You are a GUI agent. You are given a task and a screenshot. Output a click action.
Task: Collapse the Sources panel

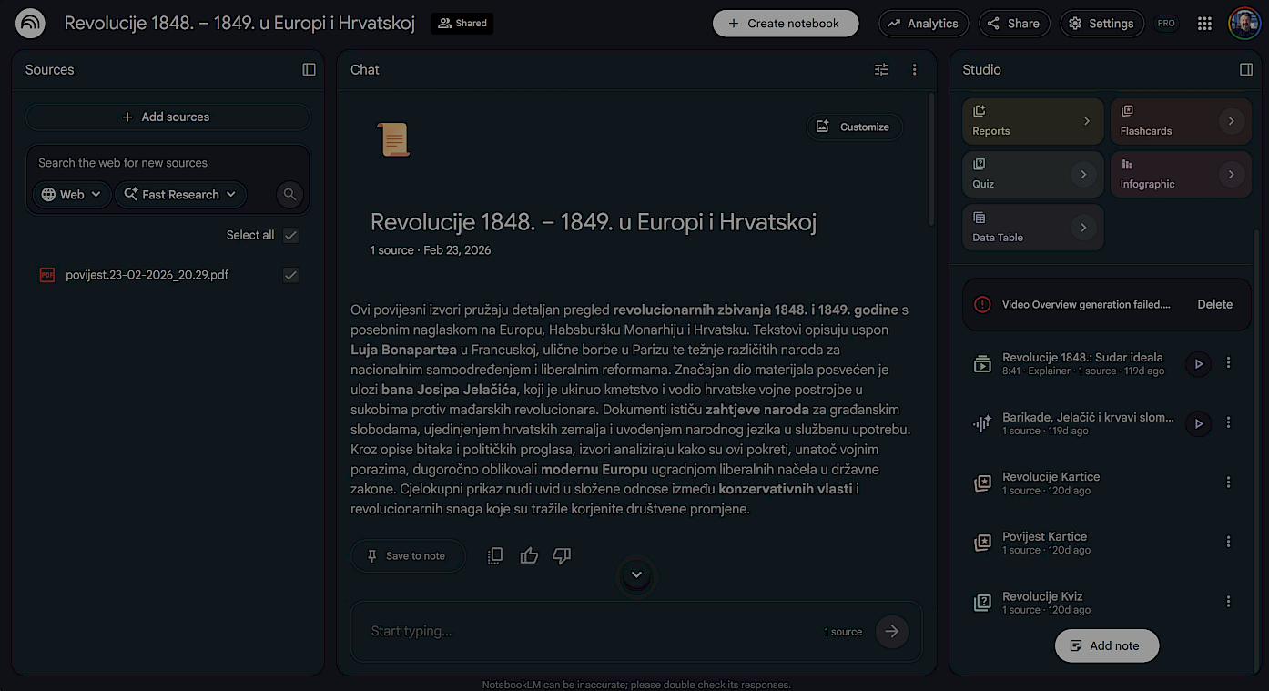[x=309, y=70]
